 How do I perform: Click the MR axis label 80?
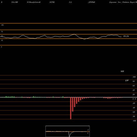pyautogui.click(x=134, y=81)
